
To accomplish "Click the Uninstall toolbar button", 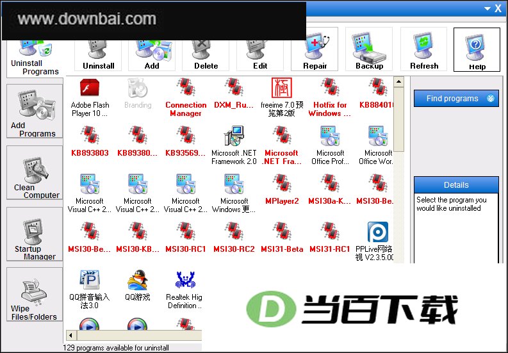I will [x=98, y=55].
